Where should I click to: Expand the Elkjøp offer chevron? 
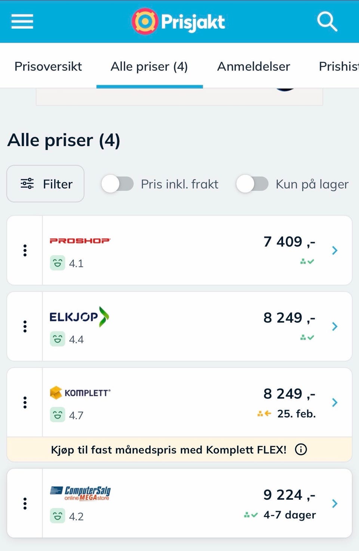coord(335,326)
